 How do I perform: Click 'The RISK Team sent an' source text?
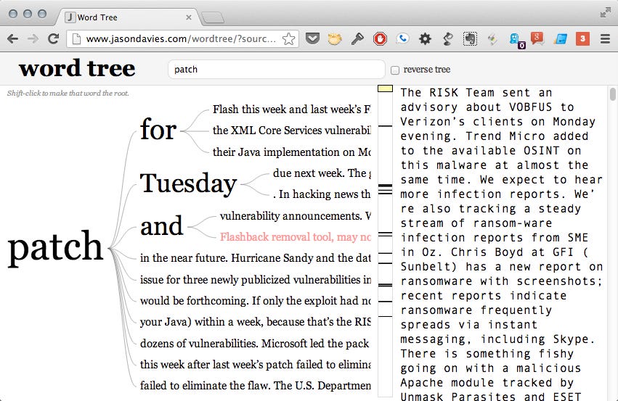click(476, 93)
